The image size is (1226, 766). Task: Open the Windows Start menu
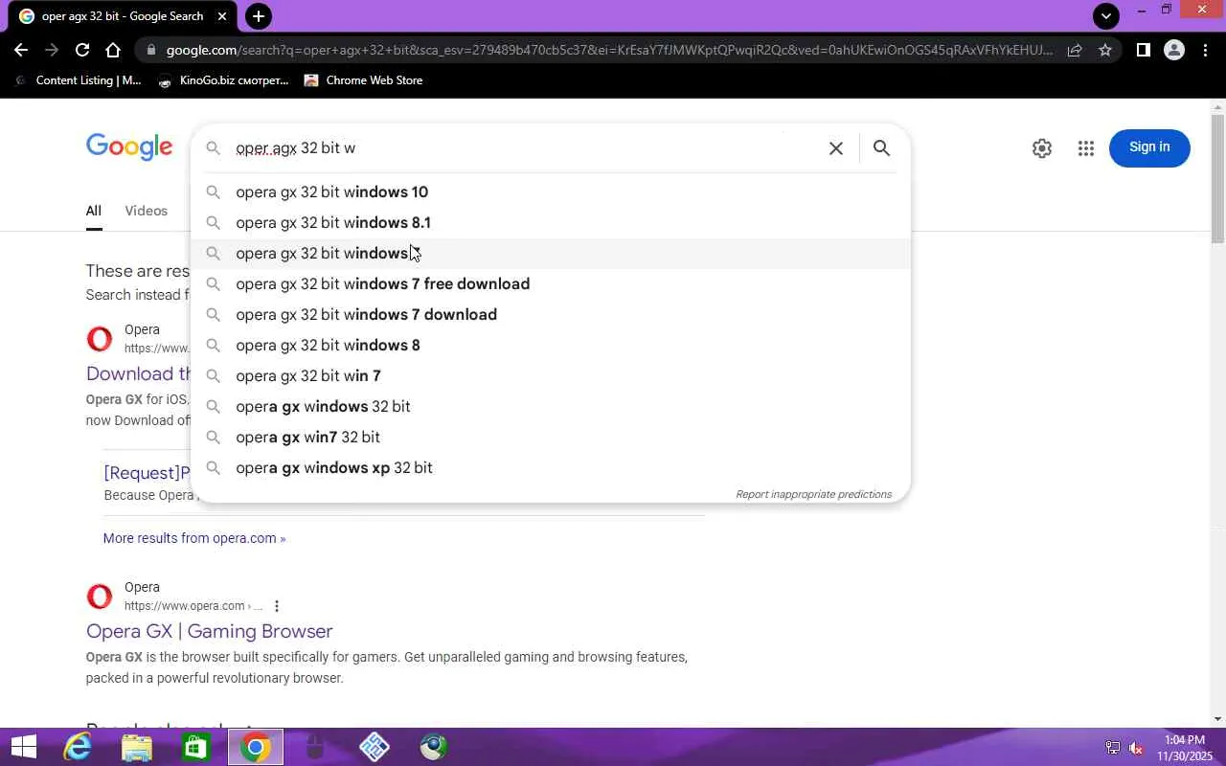tap(23, 747)
